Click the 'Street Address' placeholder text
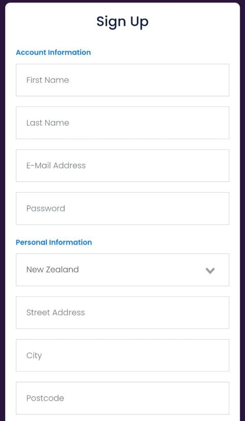This screenshot has width=245, height=421. (56, 313)
